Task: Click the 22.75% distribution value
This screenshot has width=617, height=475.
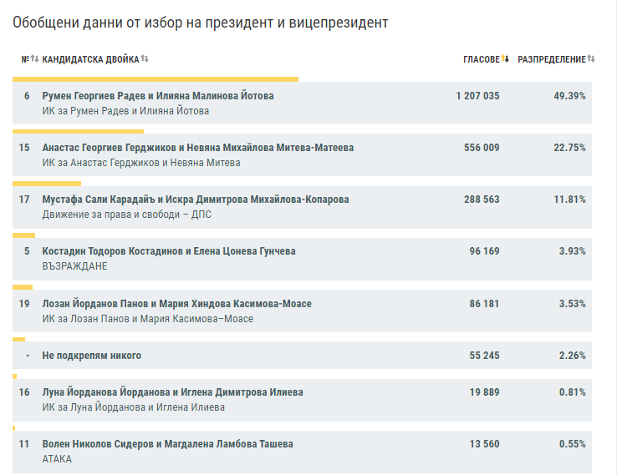Action: pyautogui.click(x=572, y=148)
